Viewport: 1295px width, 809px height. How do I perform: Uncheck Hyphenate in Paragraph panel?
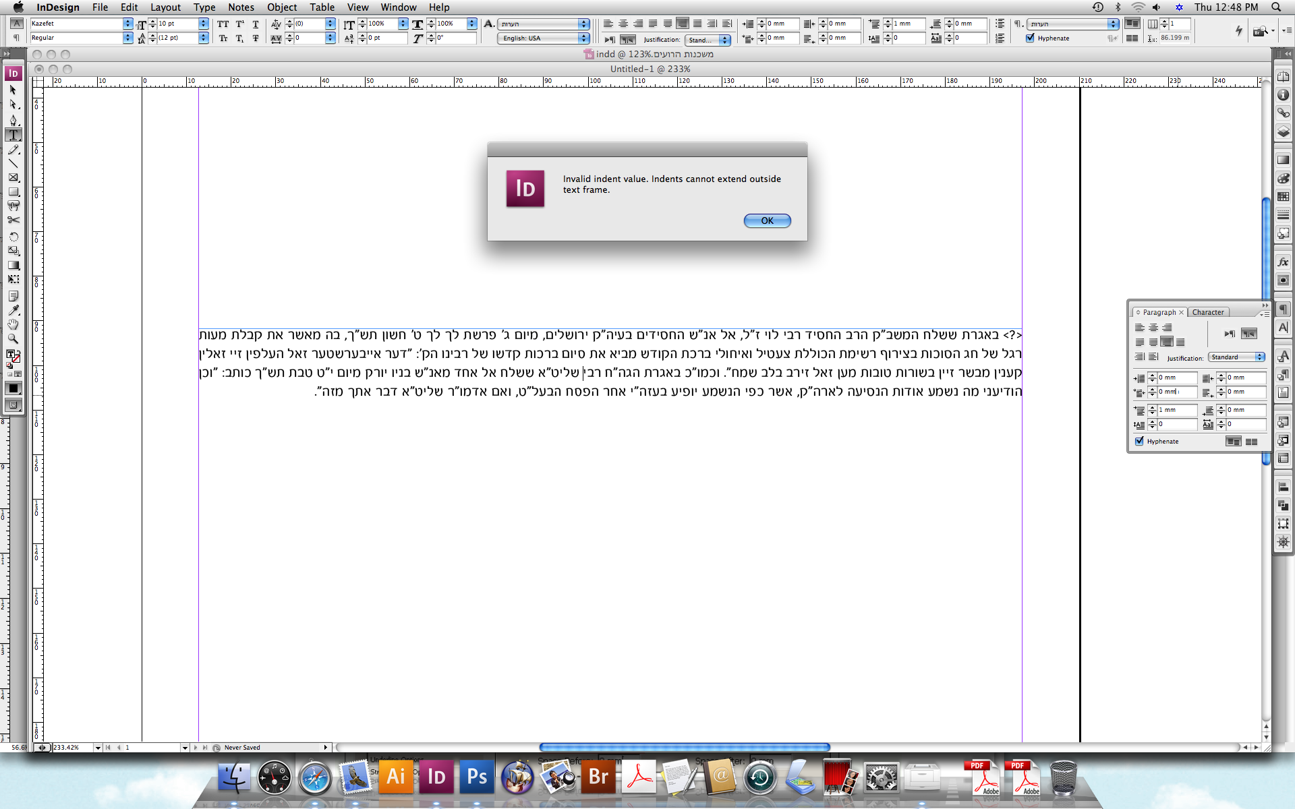pyautogui.click(x=1140, y=441)
